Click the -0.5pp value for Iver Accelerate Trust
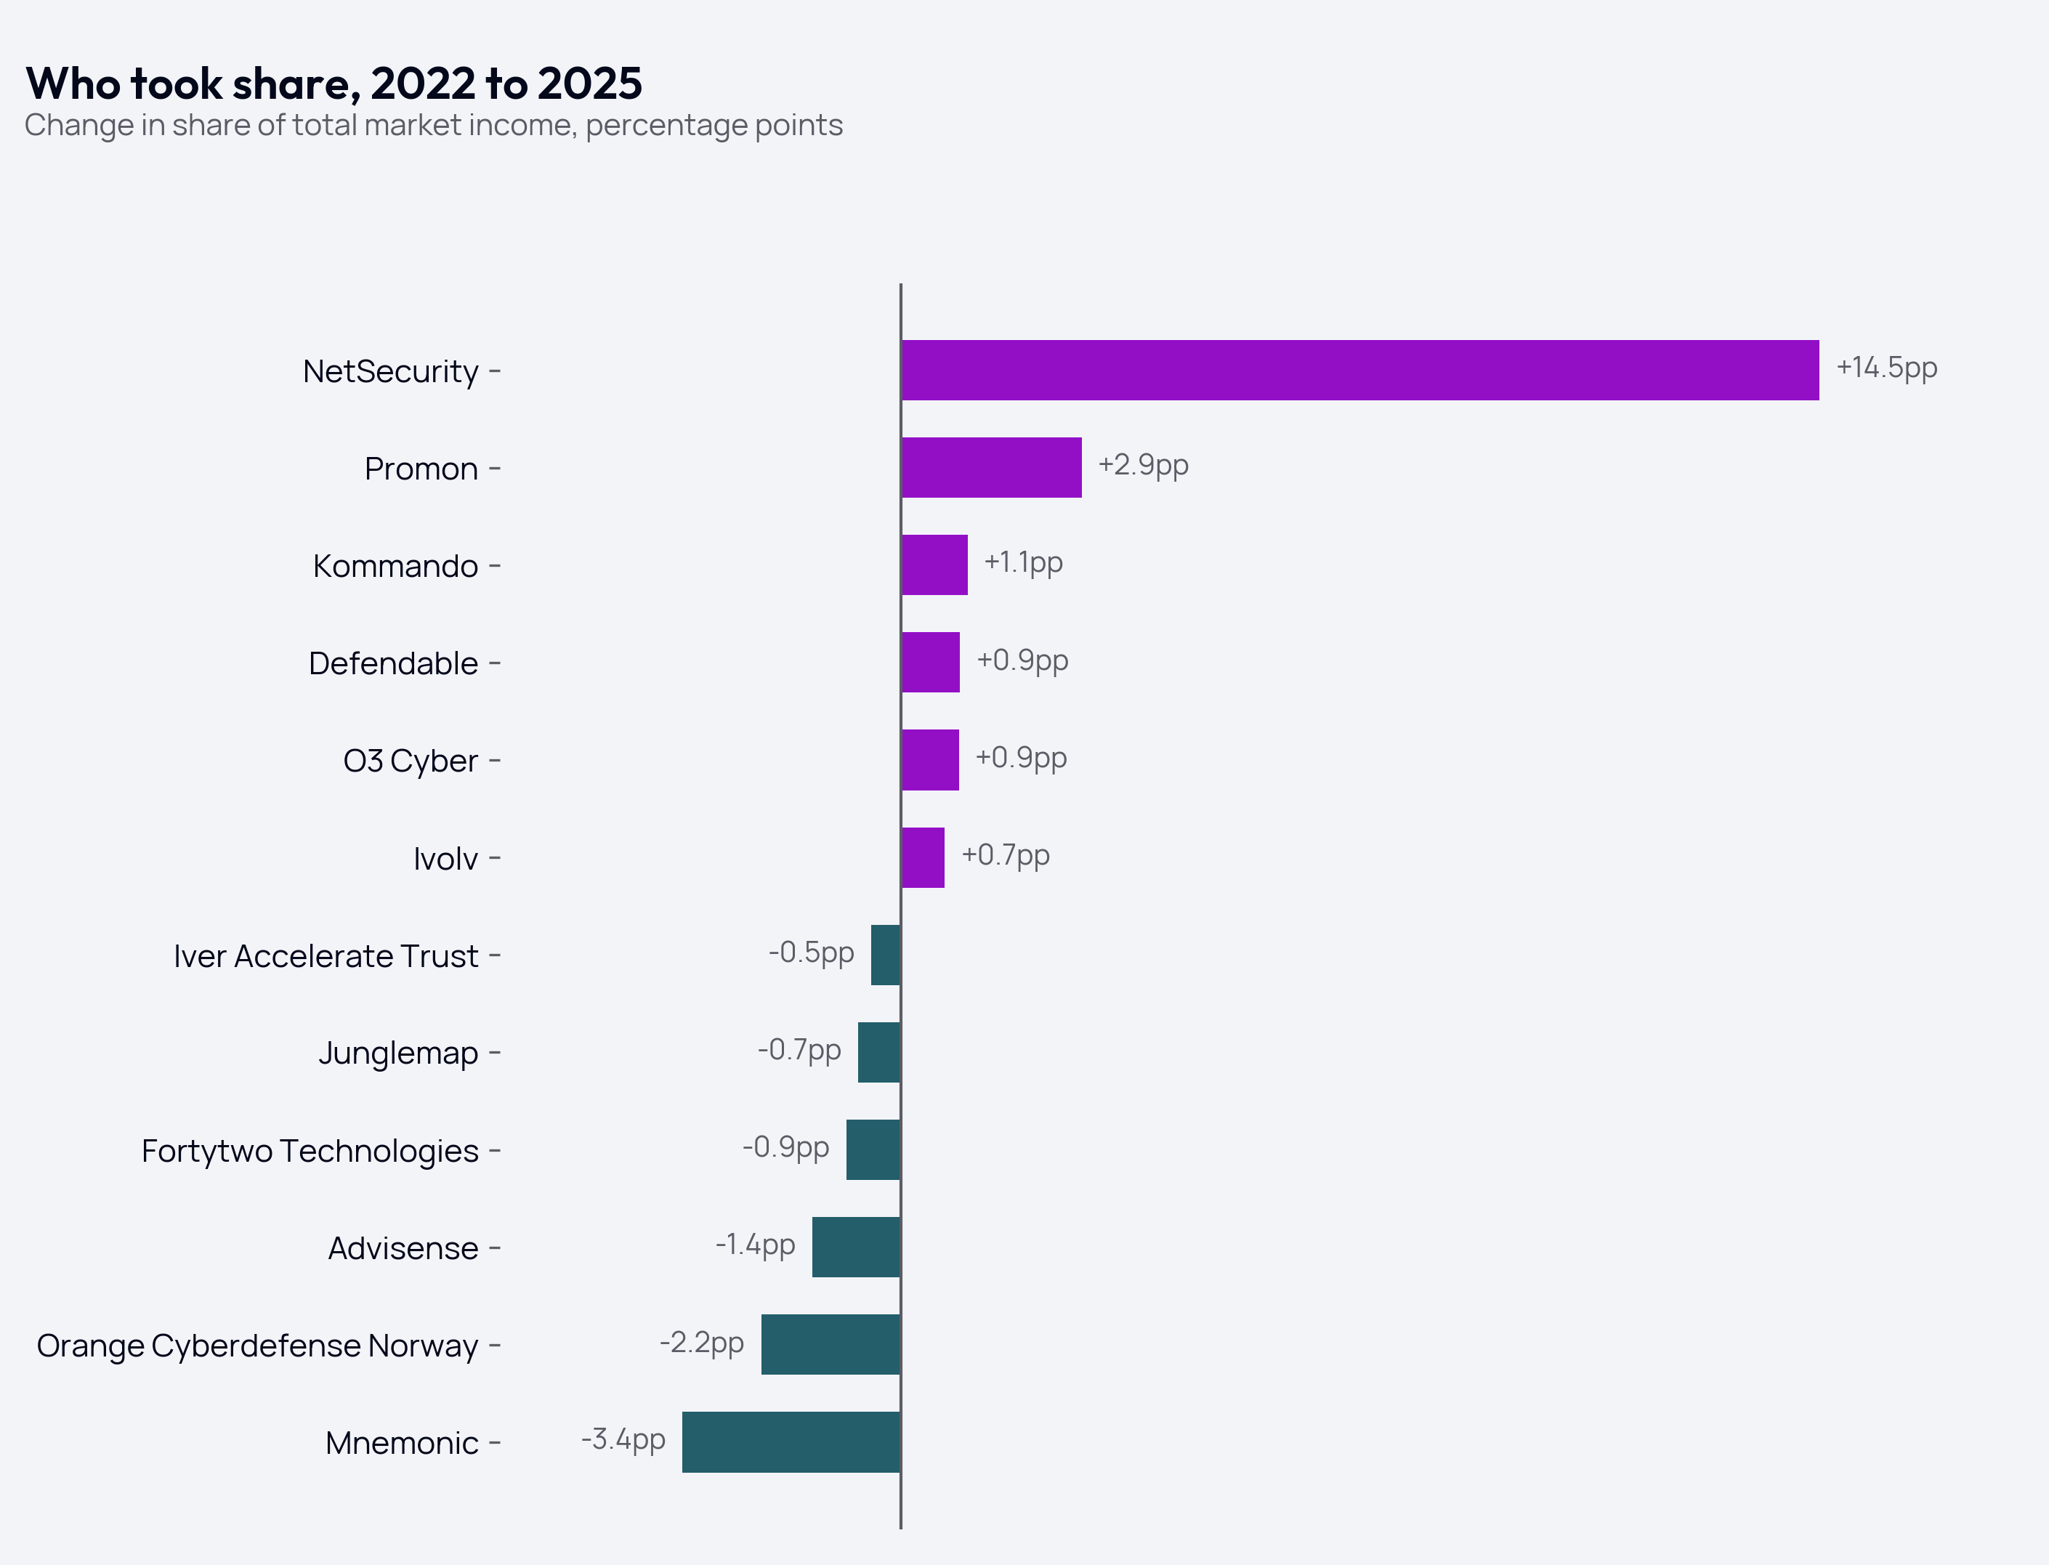 coord(811,953)
